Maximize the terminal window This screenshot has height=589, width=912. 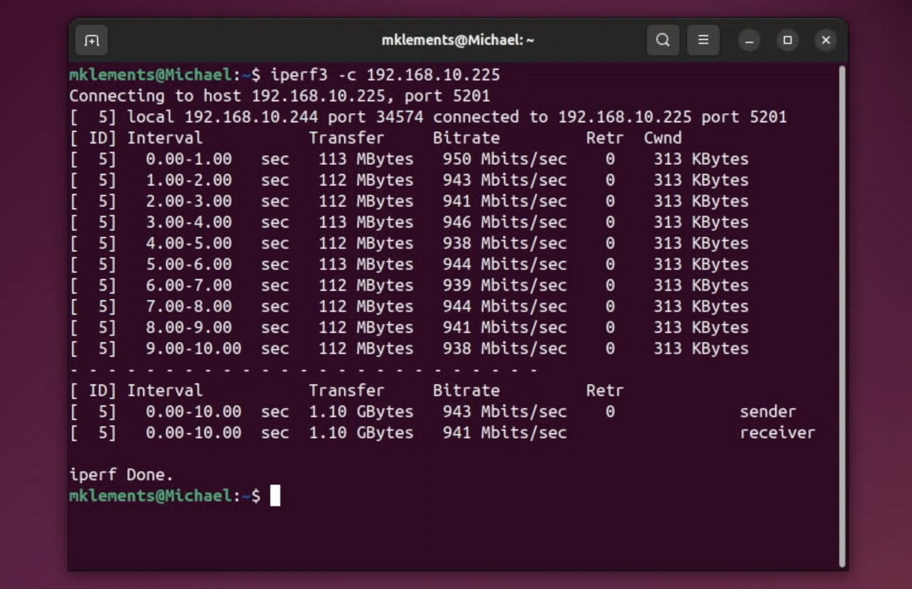pyautogui.click(x=787, y=40)
